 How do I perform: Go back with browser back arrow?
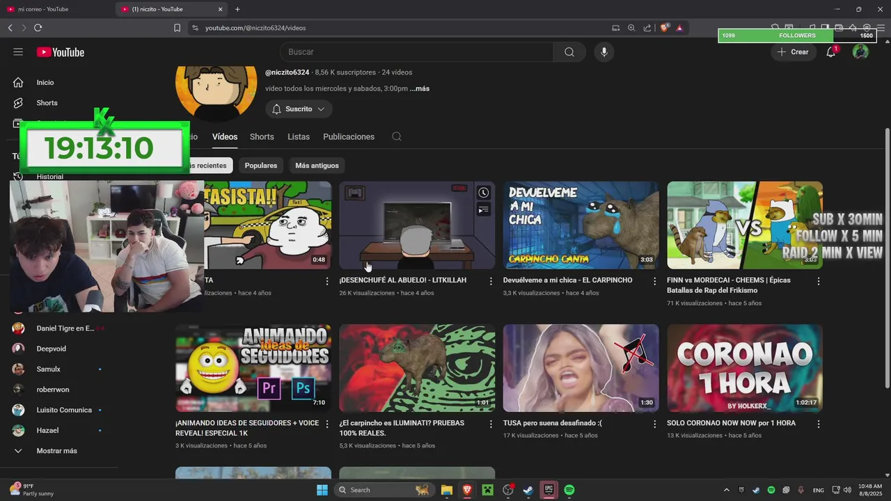coord(10,28)
